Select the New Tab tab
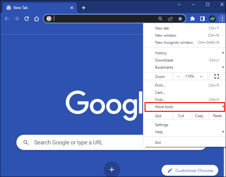The image size is (226, 177). pyautogui.click(x=39, y=8)
